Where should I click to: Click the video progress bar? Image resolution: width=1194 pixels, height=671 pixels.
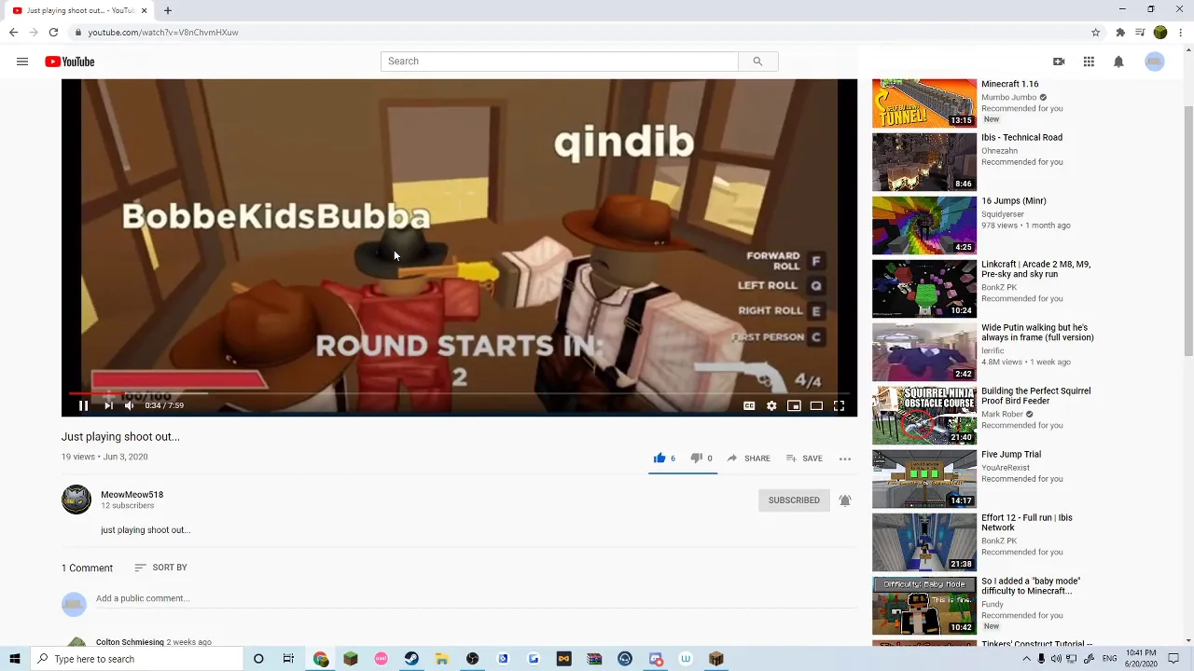459,392
